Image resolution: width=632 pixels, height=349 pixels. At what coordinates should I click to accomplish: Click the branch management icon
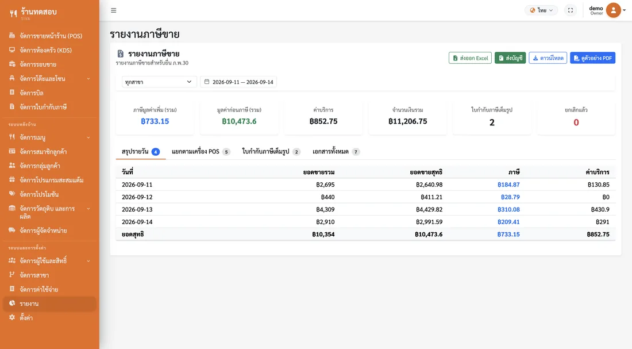click(12, 275)
